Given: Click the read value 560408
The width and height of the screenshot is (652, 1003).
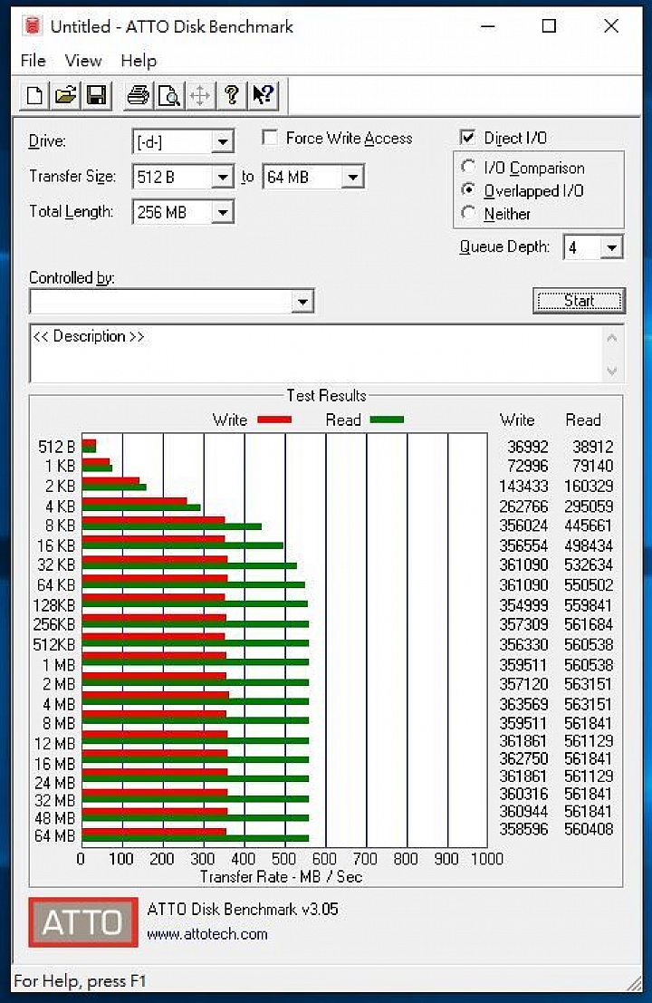Looking at the screenshot, I should (x=588, y=829).
